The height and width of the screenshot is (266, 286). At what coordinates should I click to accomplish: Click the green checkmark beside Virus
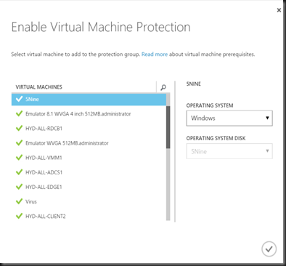tap(19, 201)
